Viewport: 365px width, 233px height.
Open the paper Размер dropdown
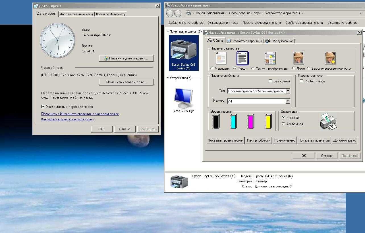[x=288, y=101]
